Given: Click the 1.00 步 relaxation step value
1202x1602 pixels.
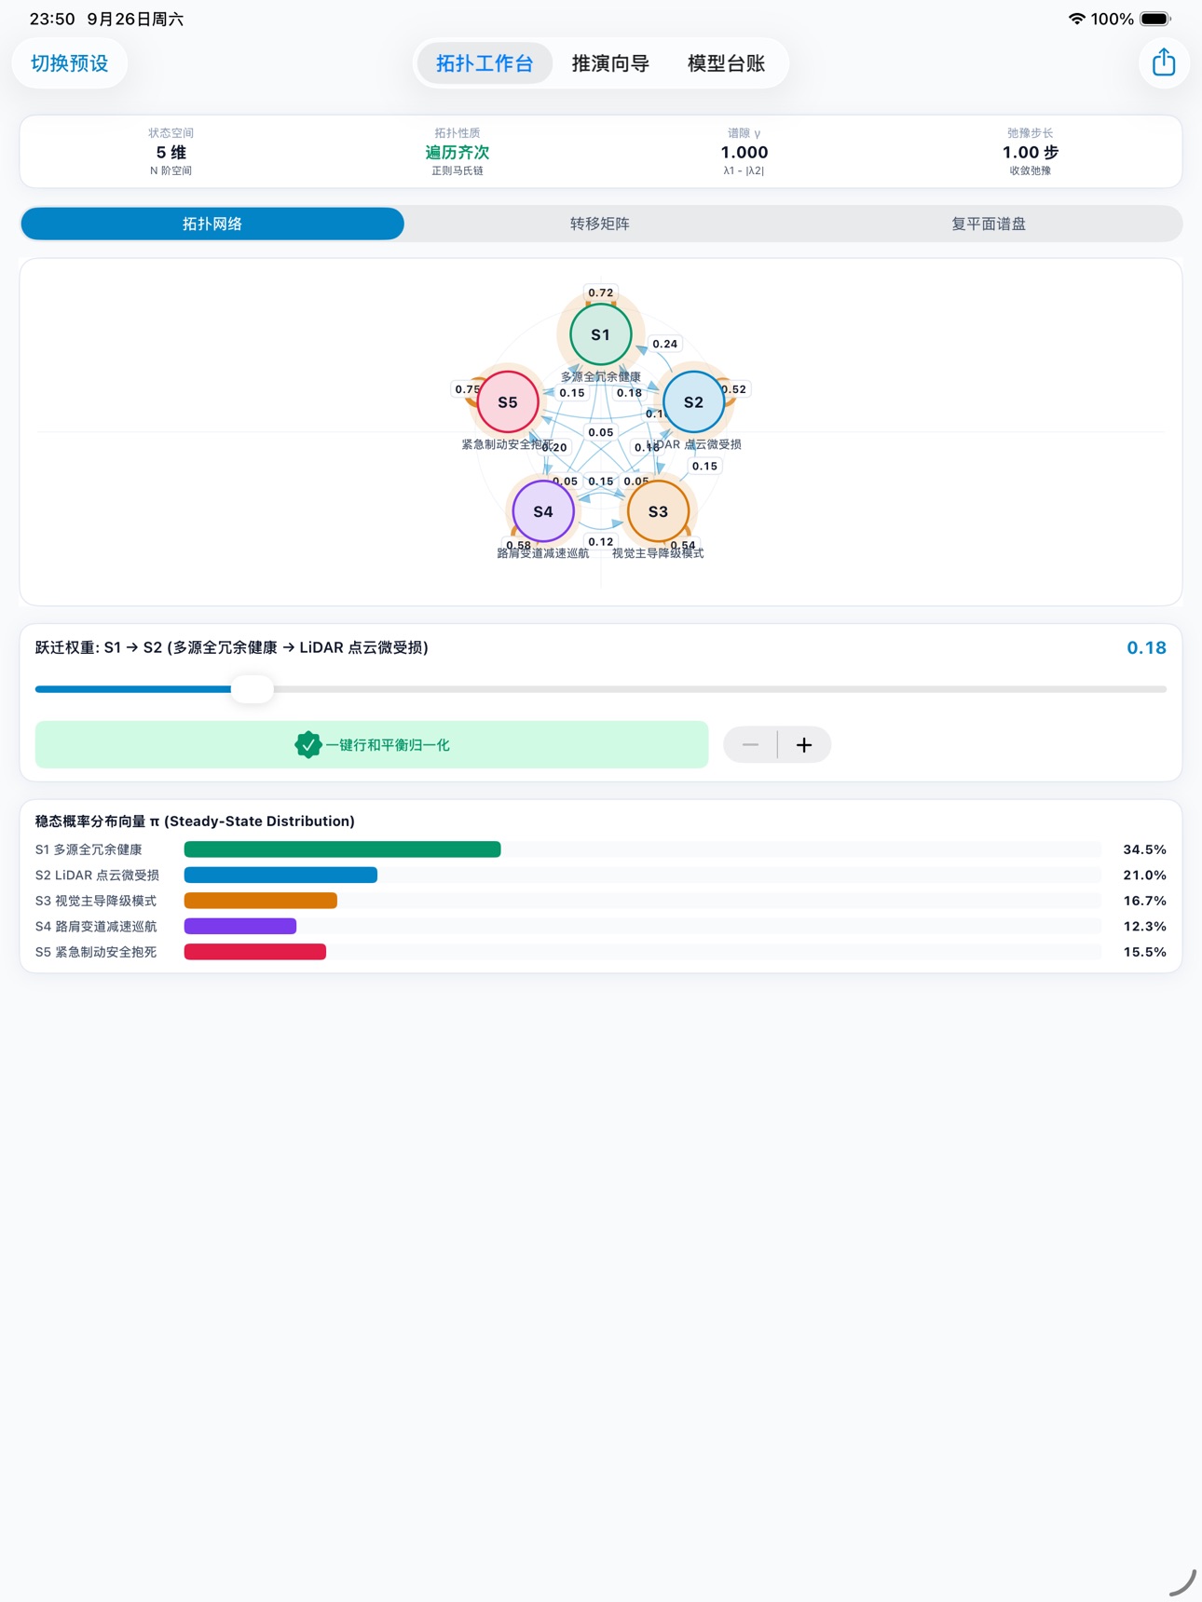Looking at the screenshot, I should point(1031,153).
